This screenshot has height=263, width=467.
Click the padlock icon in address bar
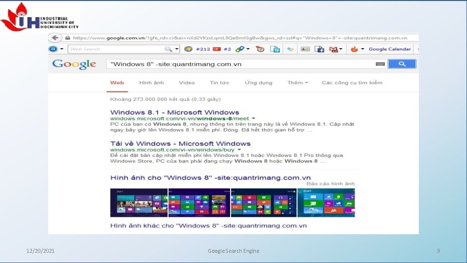pos(68,38)
